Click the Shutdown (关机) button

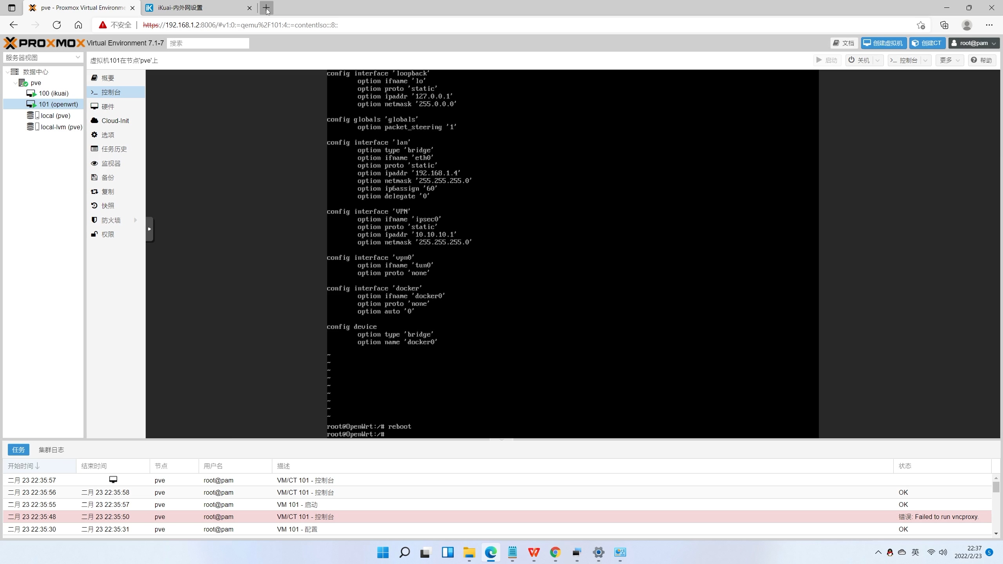(859, 60)
